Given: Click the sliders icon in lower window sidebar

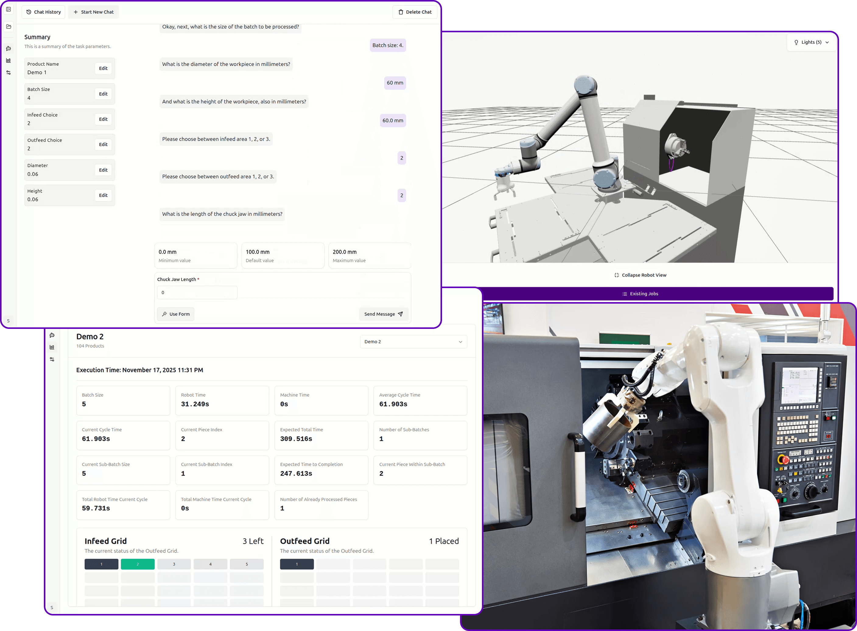Looking at the screenshot, I should 52,359.
